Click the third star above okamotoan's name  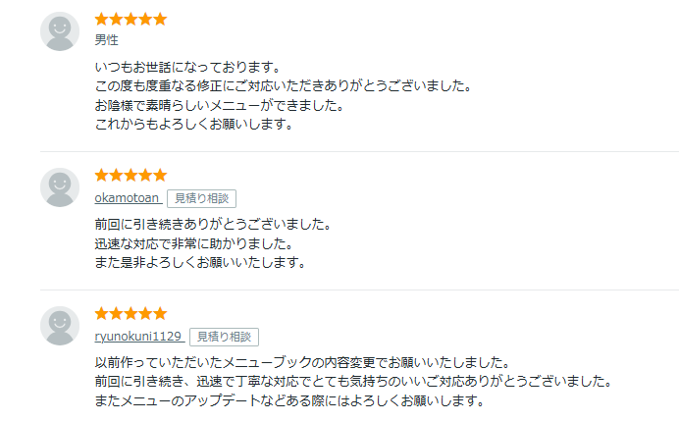pyautogui.click(x=131, y=175)
